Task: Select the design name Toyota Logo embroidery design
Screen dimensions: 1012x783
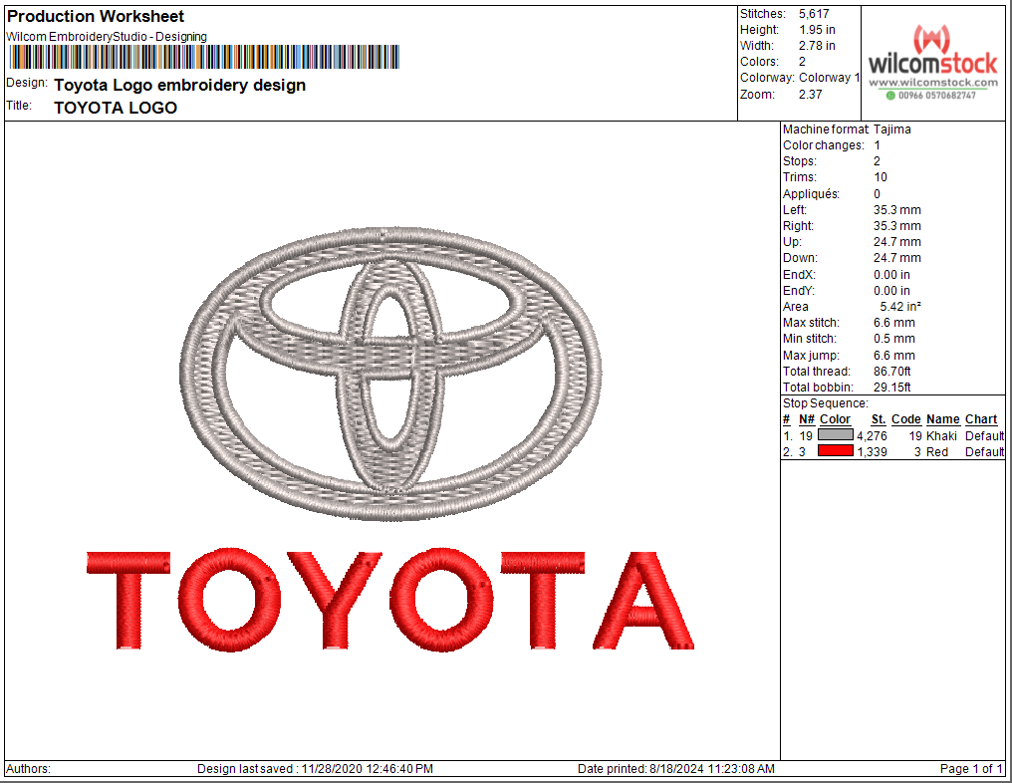Action: tap(180, 86)
